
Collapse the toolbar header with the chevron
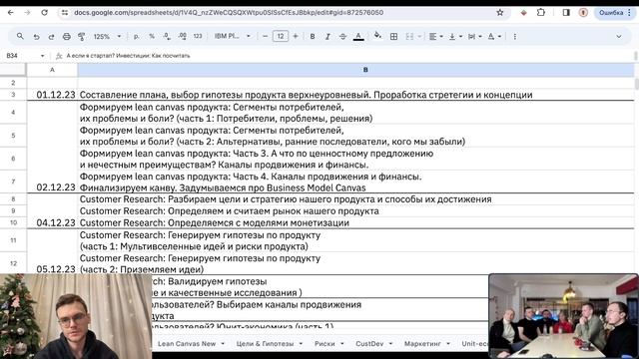coord(619,37)
